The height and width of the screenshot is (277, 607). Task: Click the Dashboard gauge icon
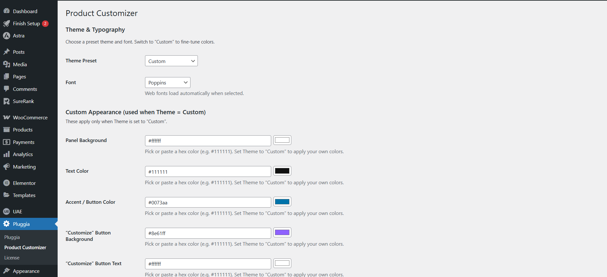coord(6,11)
